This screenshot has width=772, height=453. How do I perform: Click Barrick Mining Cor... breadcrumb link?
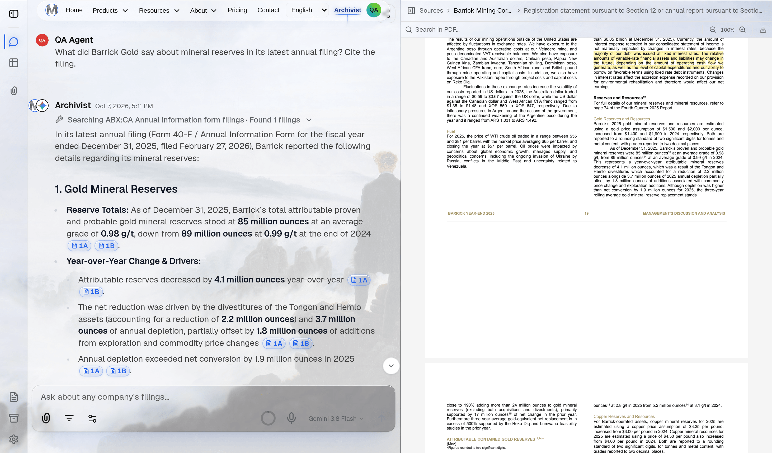482,11
